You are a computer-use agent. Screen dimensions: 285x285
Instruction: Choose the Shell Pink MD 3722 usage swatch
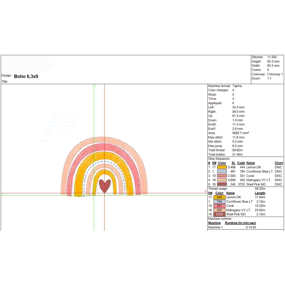coord(219,214)
